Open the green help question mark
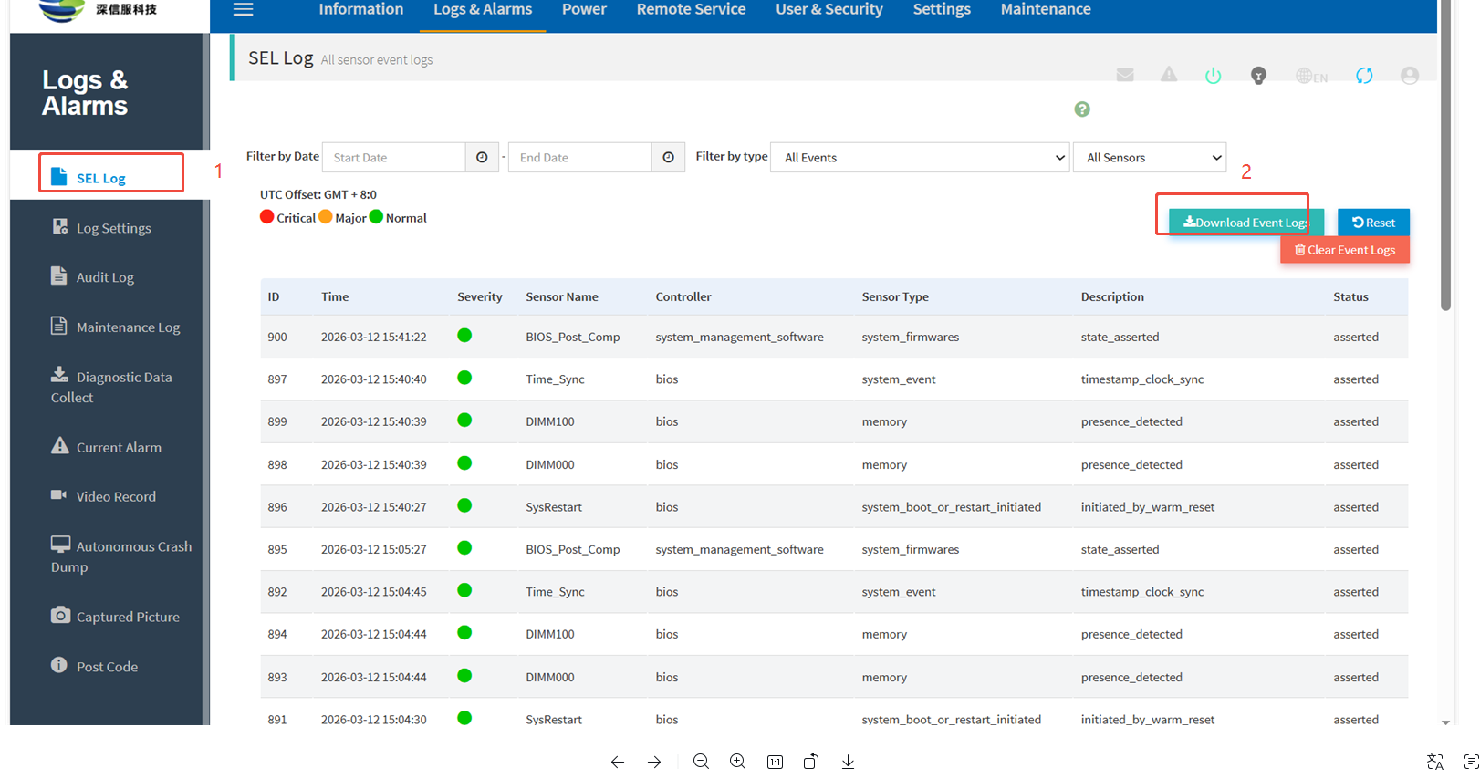1480x779 pixels. coord(1082,109)
